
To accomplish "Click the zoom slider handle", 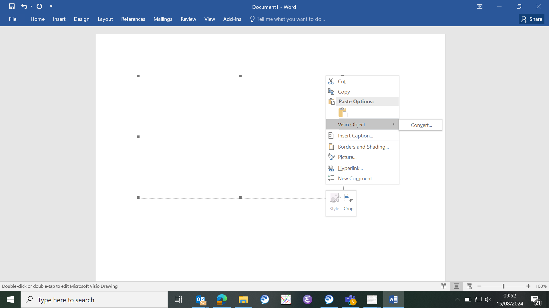I will coord(504,286).
